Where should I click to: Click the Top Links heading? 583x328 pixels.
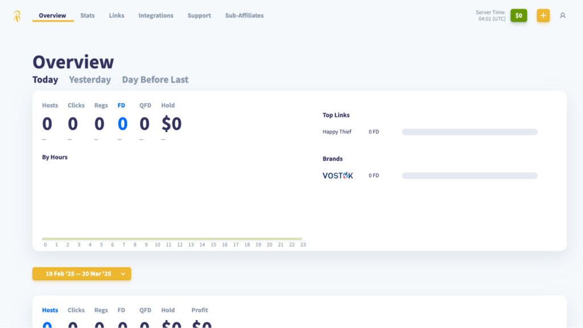[336, 115]
